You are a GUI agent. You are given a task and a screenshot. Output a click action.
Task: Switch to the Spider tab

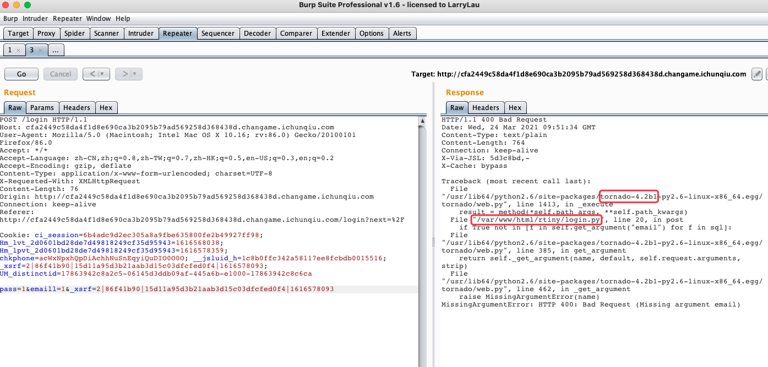(x=74, y=33)
